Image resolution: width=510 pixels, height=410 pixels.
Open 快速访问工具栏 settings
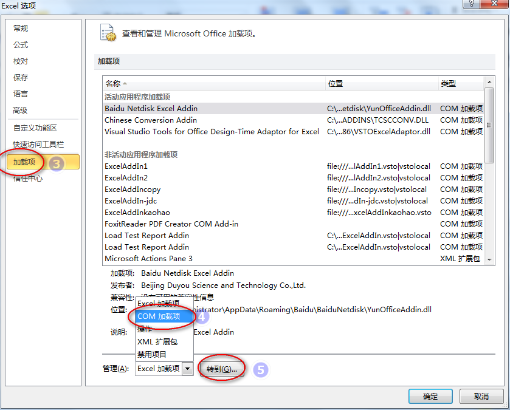point(38,145)
